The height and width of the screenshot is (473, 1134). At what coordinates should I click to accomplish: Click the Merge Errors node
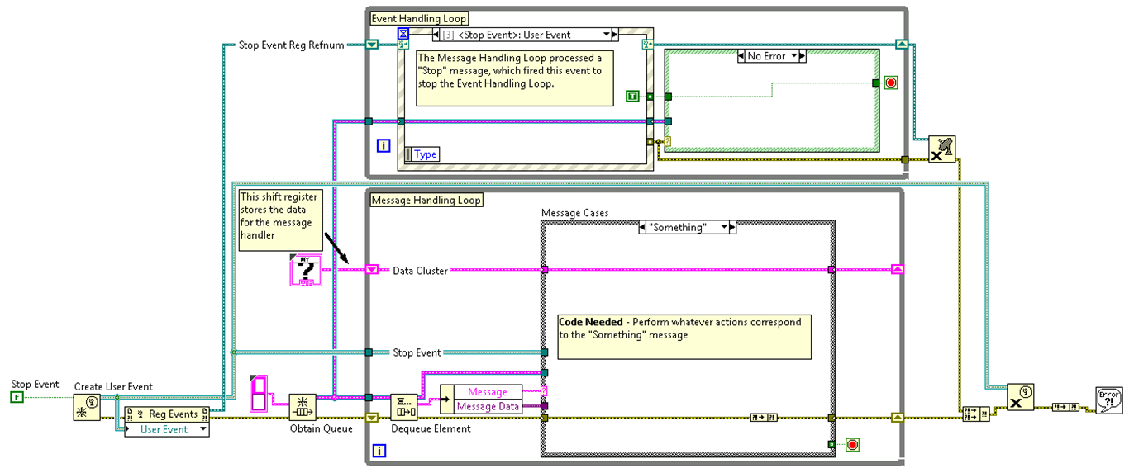976,414
